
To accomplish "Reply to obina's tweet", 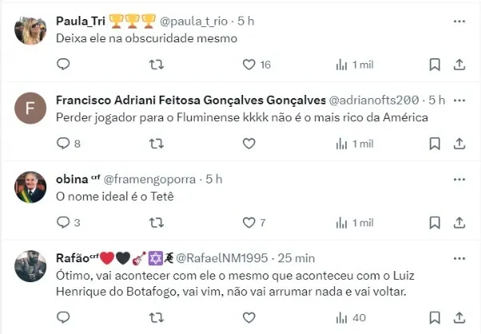I will 64,222.
